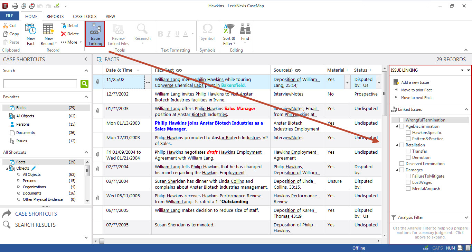This screenshot has width=472, height=252.
Task: Enable the Demotion linked issue
Action: [408, 157]
